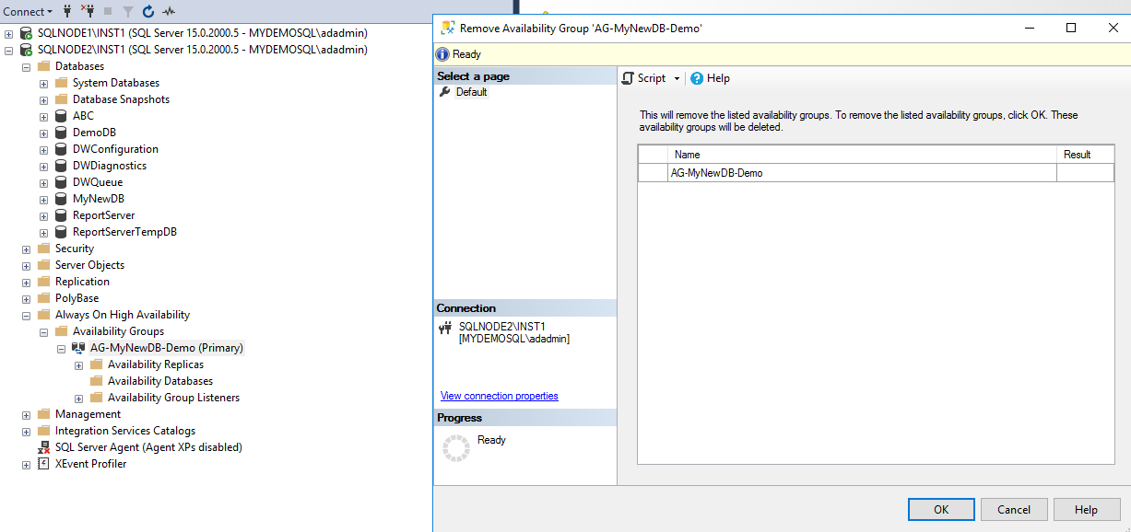Select the Server Objects tree item
This screenshot has width=1131, height=532.
(x=89, y=265)
